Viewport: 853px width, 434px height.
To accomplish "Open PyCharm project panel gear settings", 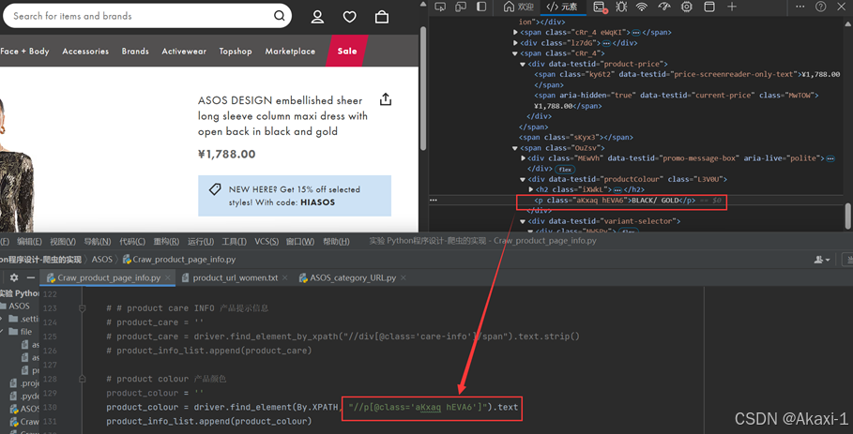I will [14, 277].
